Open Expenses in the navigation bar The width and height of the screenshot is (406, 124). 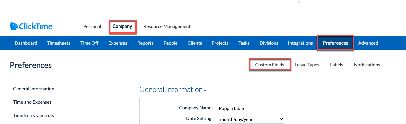pos(118,43)
